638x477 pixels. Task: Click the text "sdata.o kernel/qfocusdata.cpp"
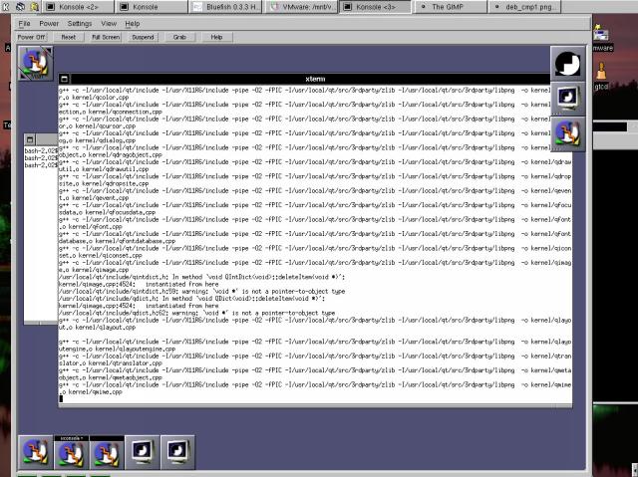tap(107, 212)
